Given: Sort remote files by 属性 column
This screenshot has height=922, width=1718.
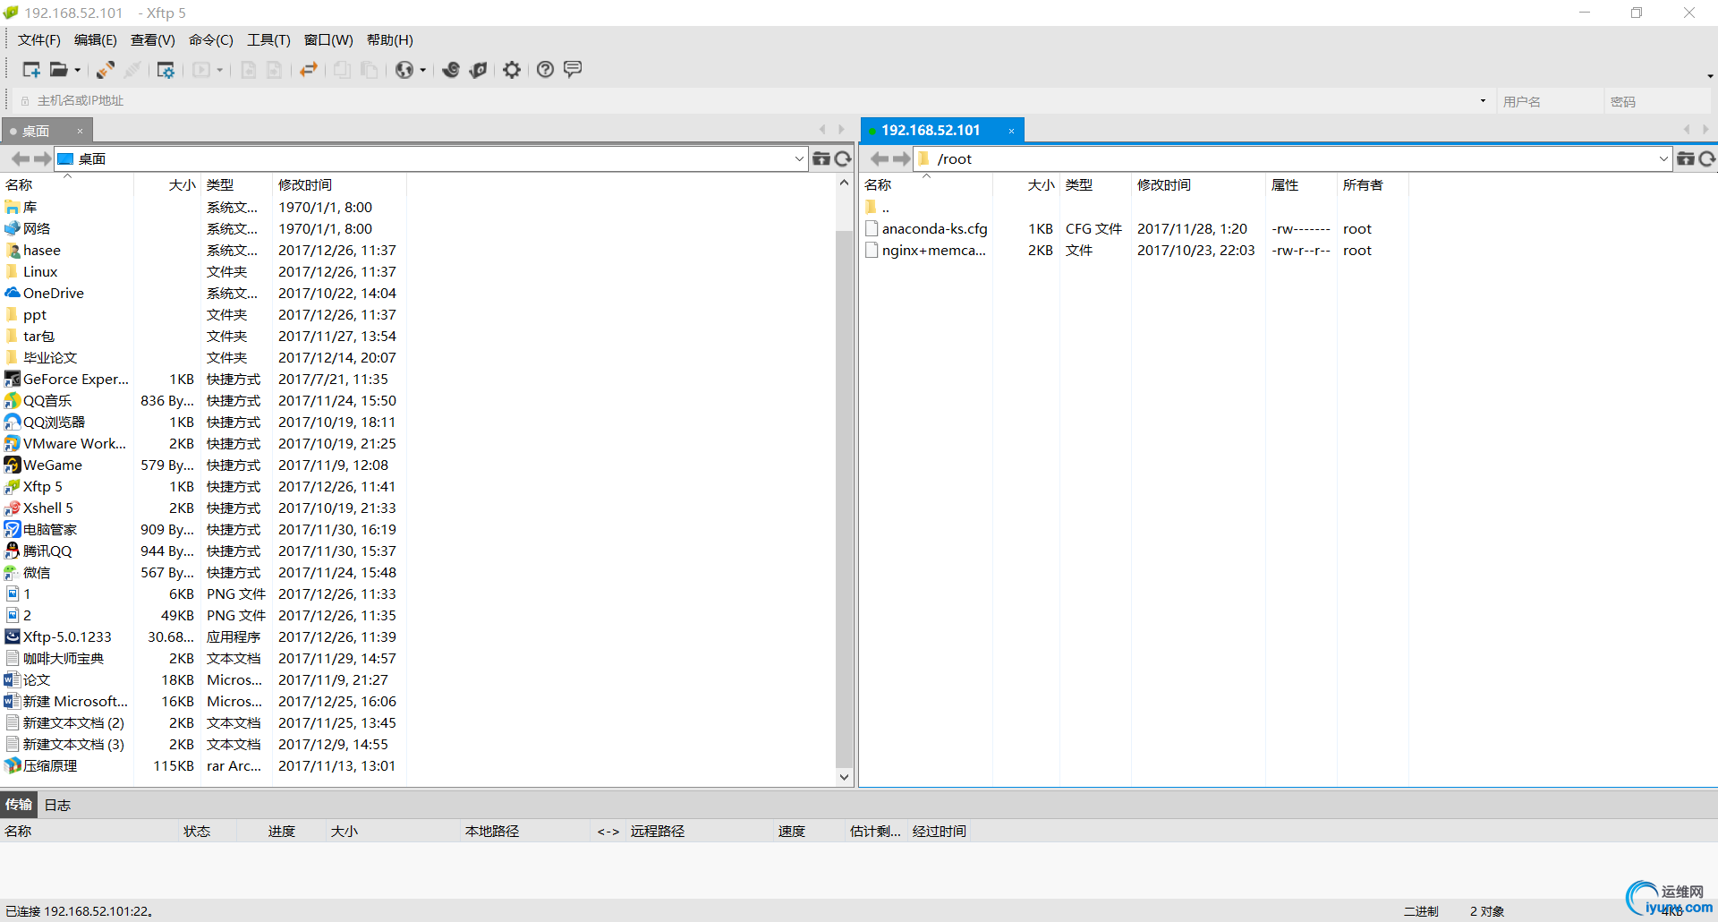Looking at the screenshot, I should pyautogui.click(x=1301, y=185).
